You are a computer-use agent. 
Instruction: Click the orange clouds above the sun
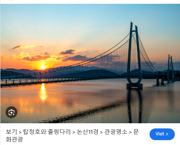[x=35, y=56]
